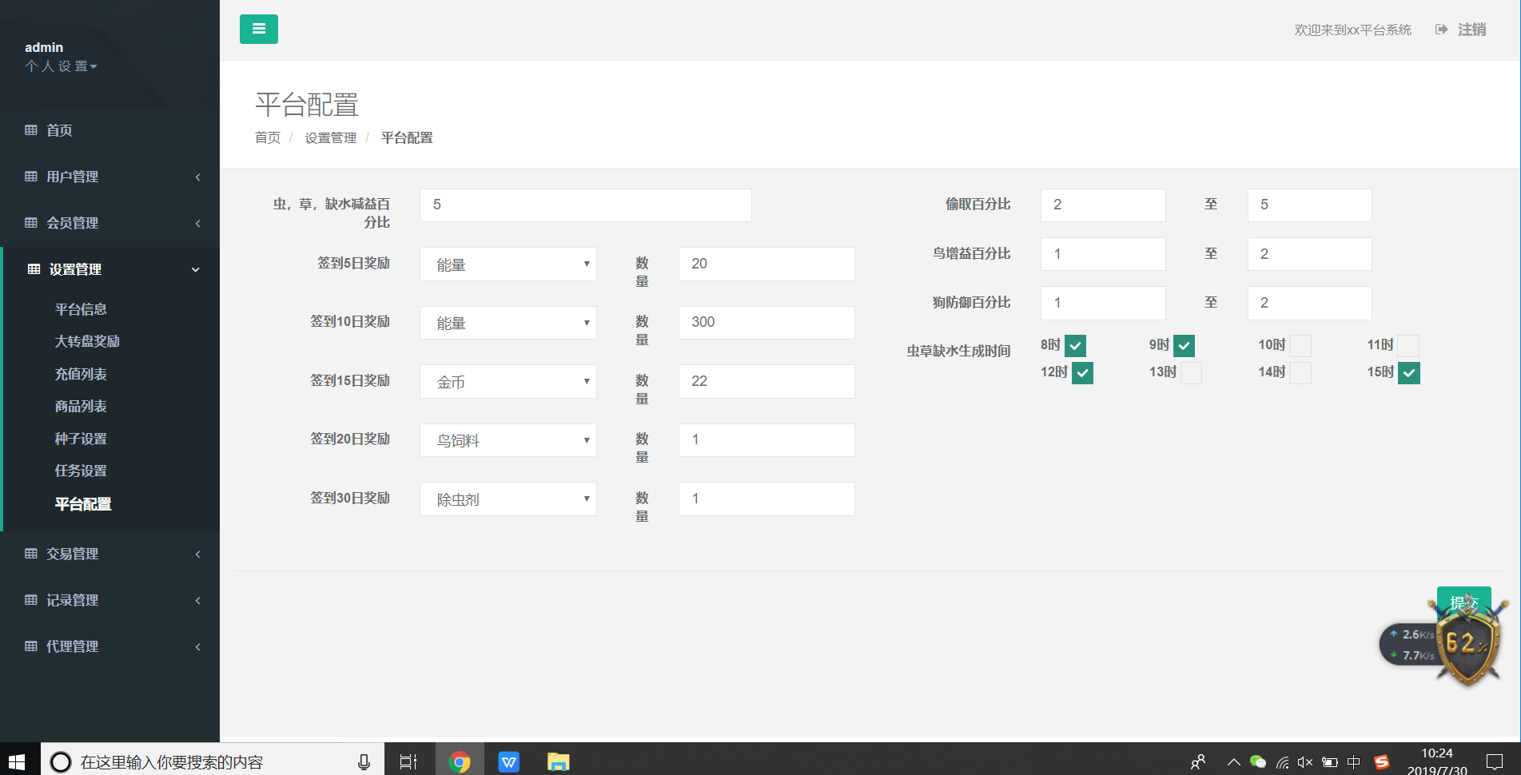This screenshot has height=775, width=1521.
Task: Open the WPS Writer taskbar icon
Action: click(x=508, y=761)
